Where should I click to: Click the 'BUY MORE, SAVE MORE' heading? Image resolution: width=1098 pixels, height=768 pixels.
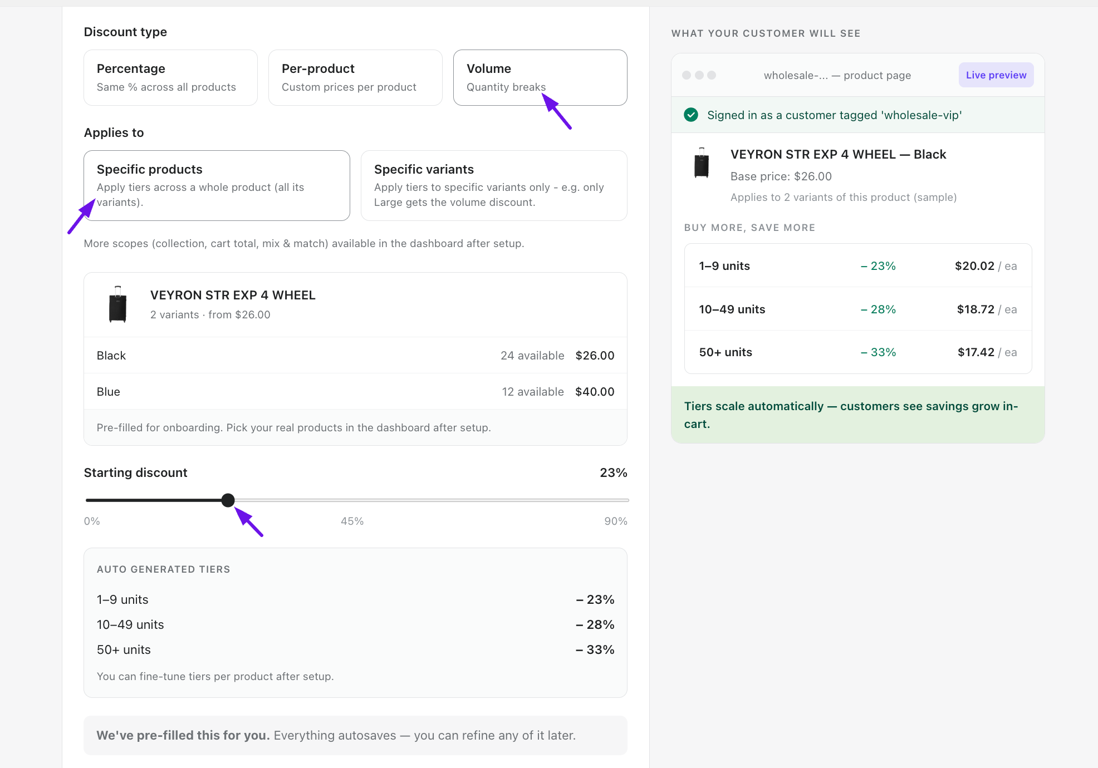[x=749, y=228]
